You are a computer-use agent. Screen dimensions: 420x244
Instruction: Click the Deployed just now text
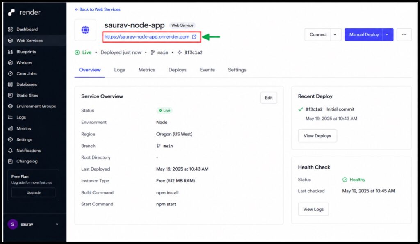click(x=121, y=52)
